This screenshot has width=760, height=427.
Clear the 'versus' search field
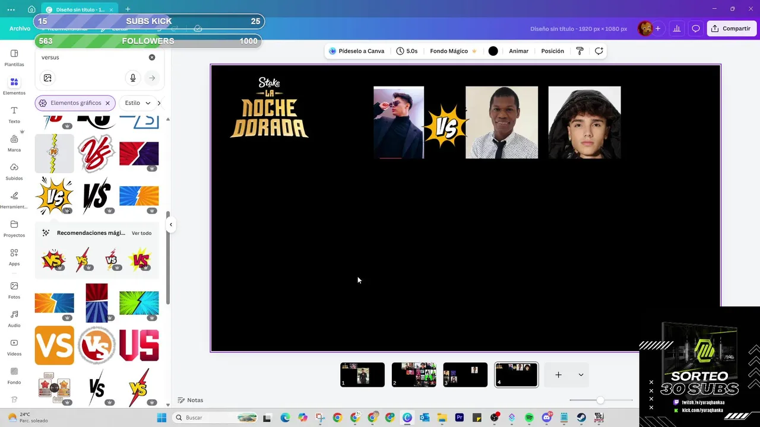(x=152, y=58)
